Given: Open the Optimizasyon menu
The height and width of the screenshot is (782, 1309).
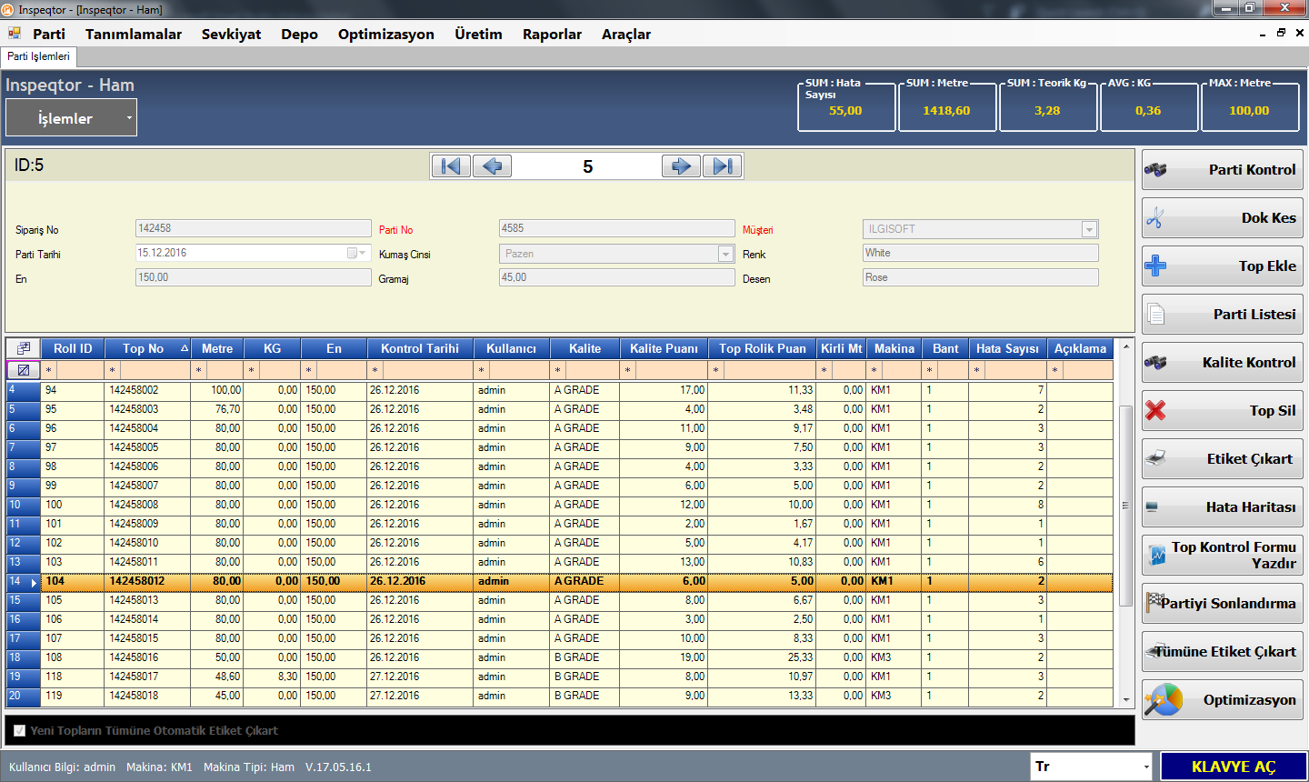Looking at the screenshot, I should [386, 34].
